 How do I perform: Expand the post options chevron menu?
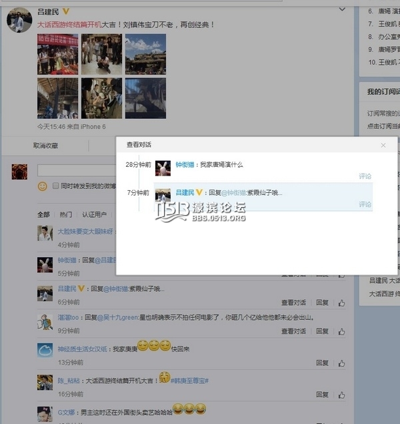pyautogui.click(x=342, y=10)
